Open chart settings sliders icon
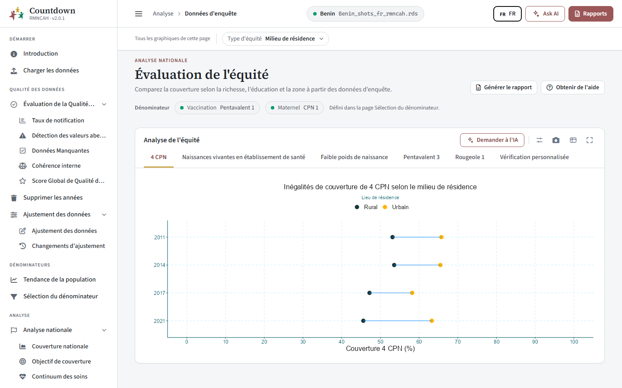 click(x=539, y=140)
